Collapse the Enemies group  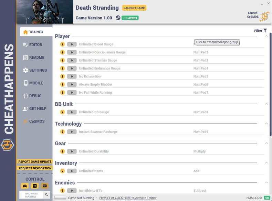pos(266,182)
